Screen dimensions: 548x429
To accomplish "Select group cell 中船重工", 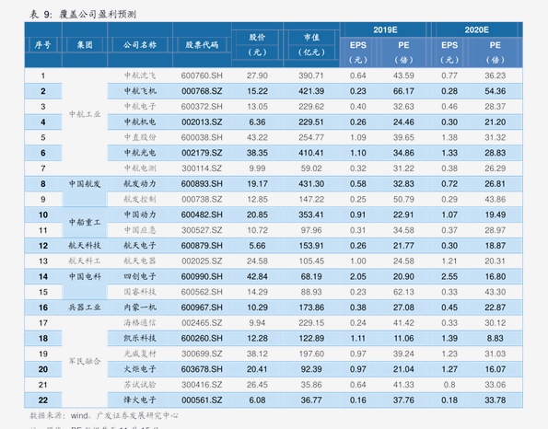I will [x=85, y=222].
